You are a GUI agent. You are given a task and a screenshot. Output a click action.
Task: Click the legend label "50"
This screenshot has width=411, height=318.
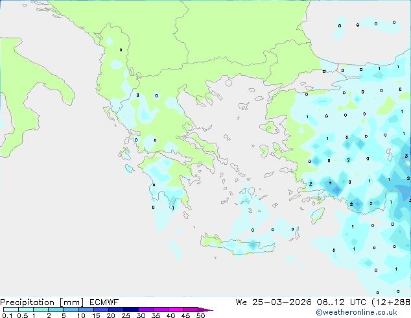point(200,315)
